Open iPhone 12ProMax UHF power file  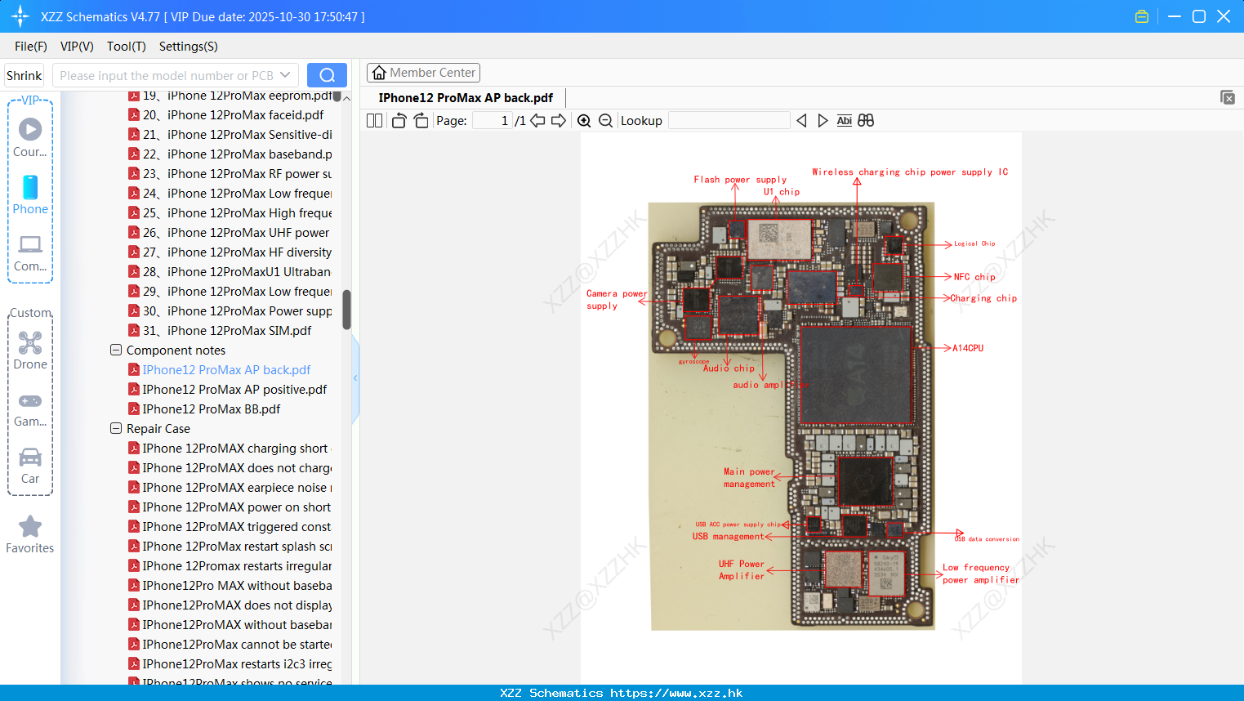pyautogui.click(x=229, y=232)
